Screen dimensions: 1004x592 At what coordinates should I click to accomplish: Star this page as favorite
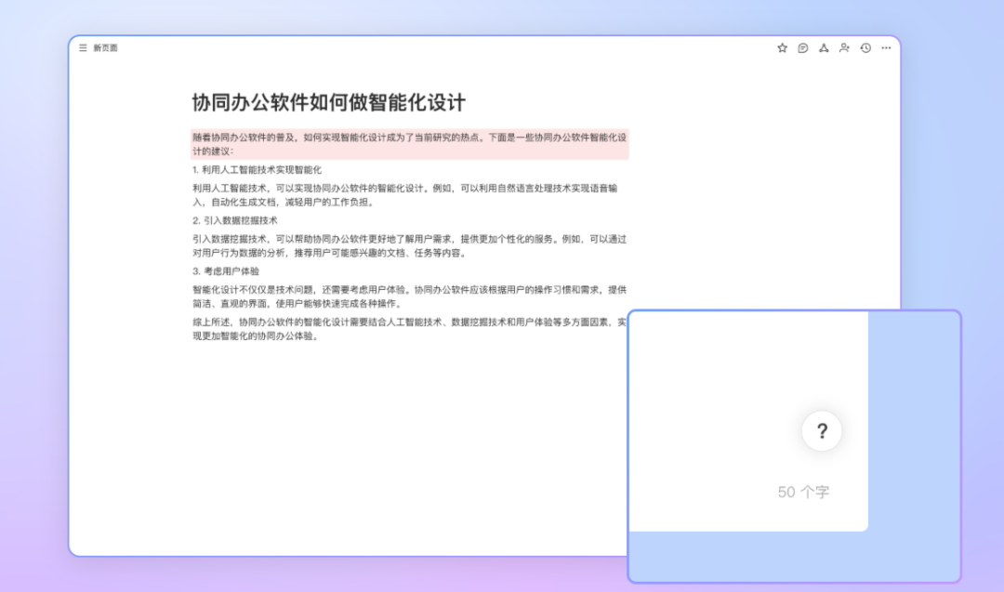(x=782, y=48)
